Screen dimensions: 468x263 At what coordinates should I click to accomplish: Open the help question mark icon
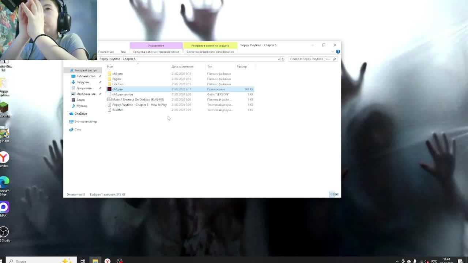(x=338, y=52)
